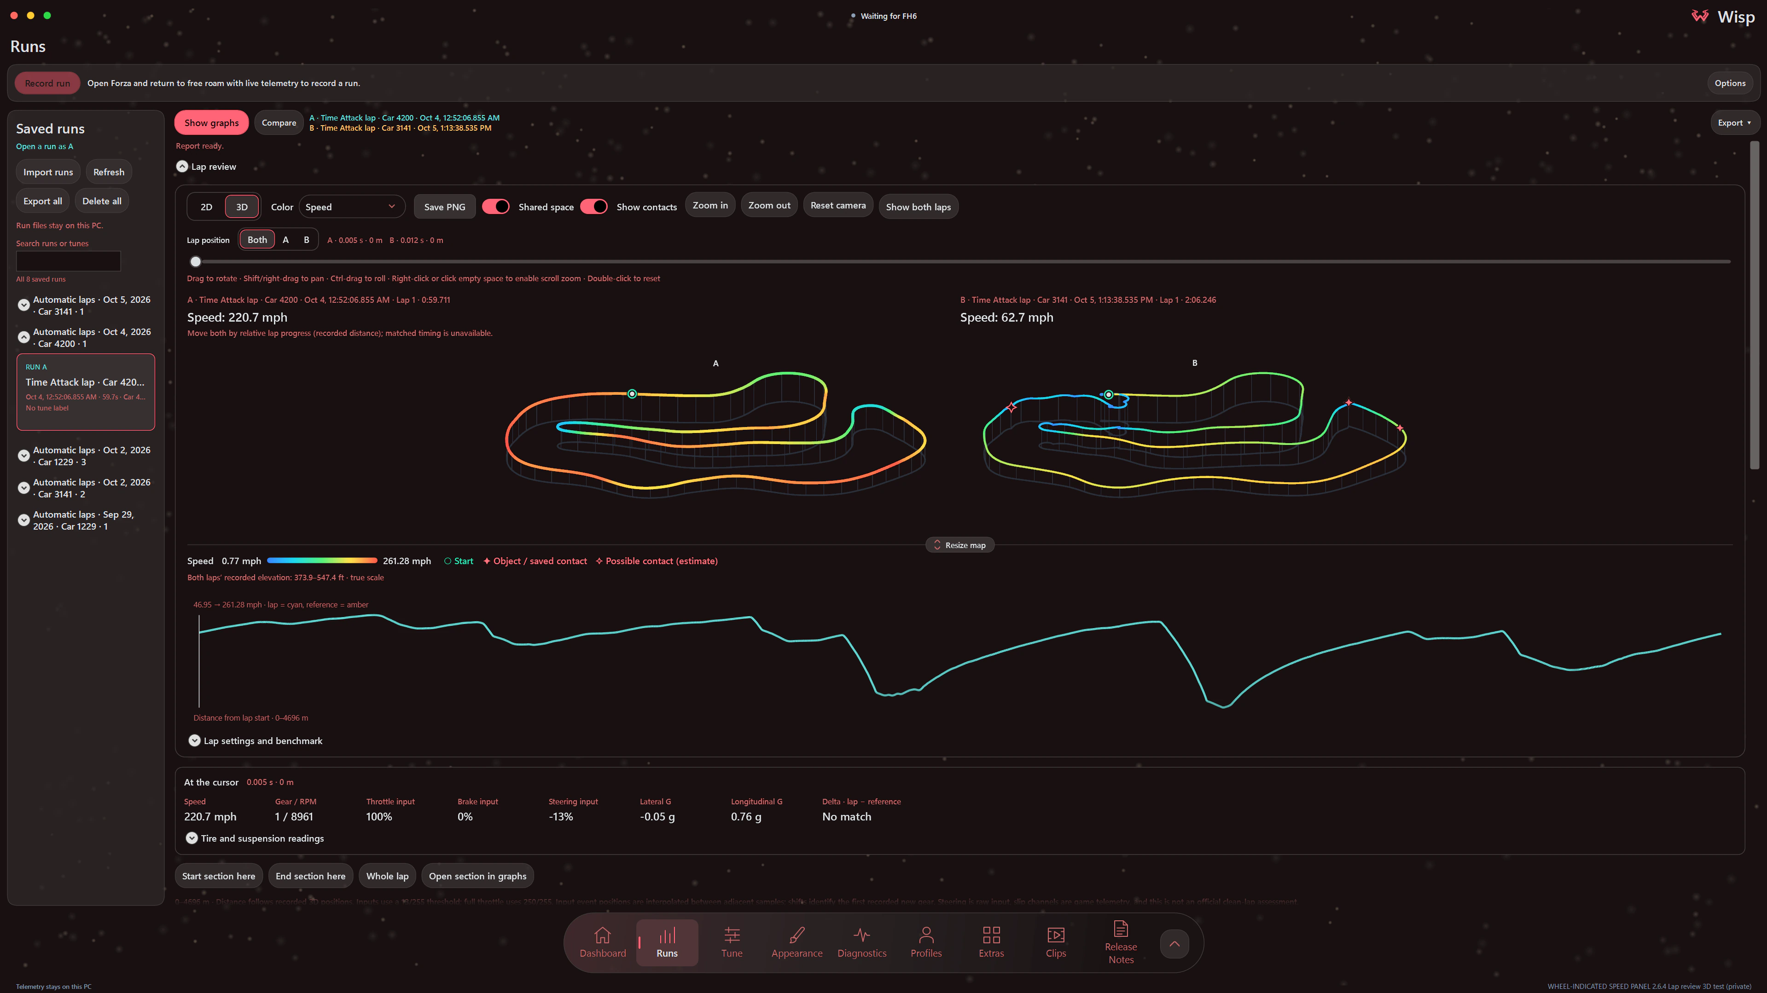The width and height of the screenshot is (1767, 993).
Task: Collapse the dock with the chevron button
Action: point(1174,944)
